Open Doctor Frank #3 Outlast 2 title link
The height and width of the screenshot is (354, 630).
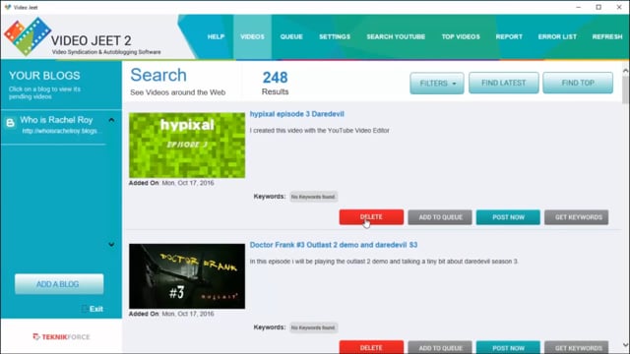tap(334, 245)
